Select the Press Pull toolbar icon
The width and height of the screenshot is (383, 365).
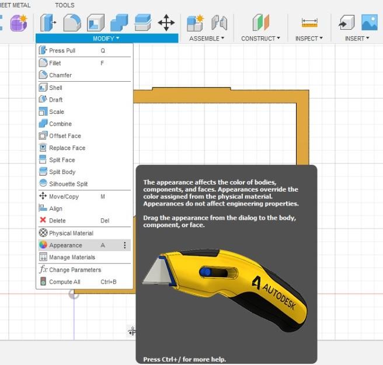[48, 23]
